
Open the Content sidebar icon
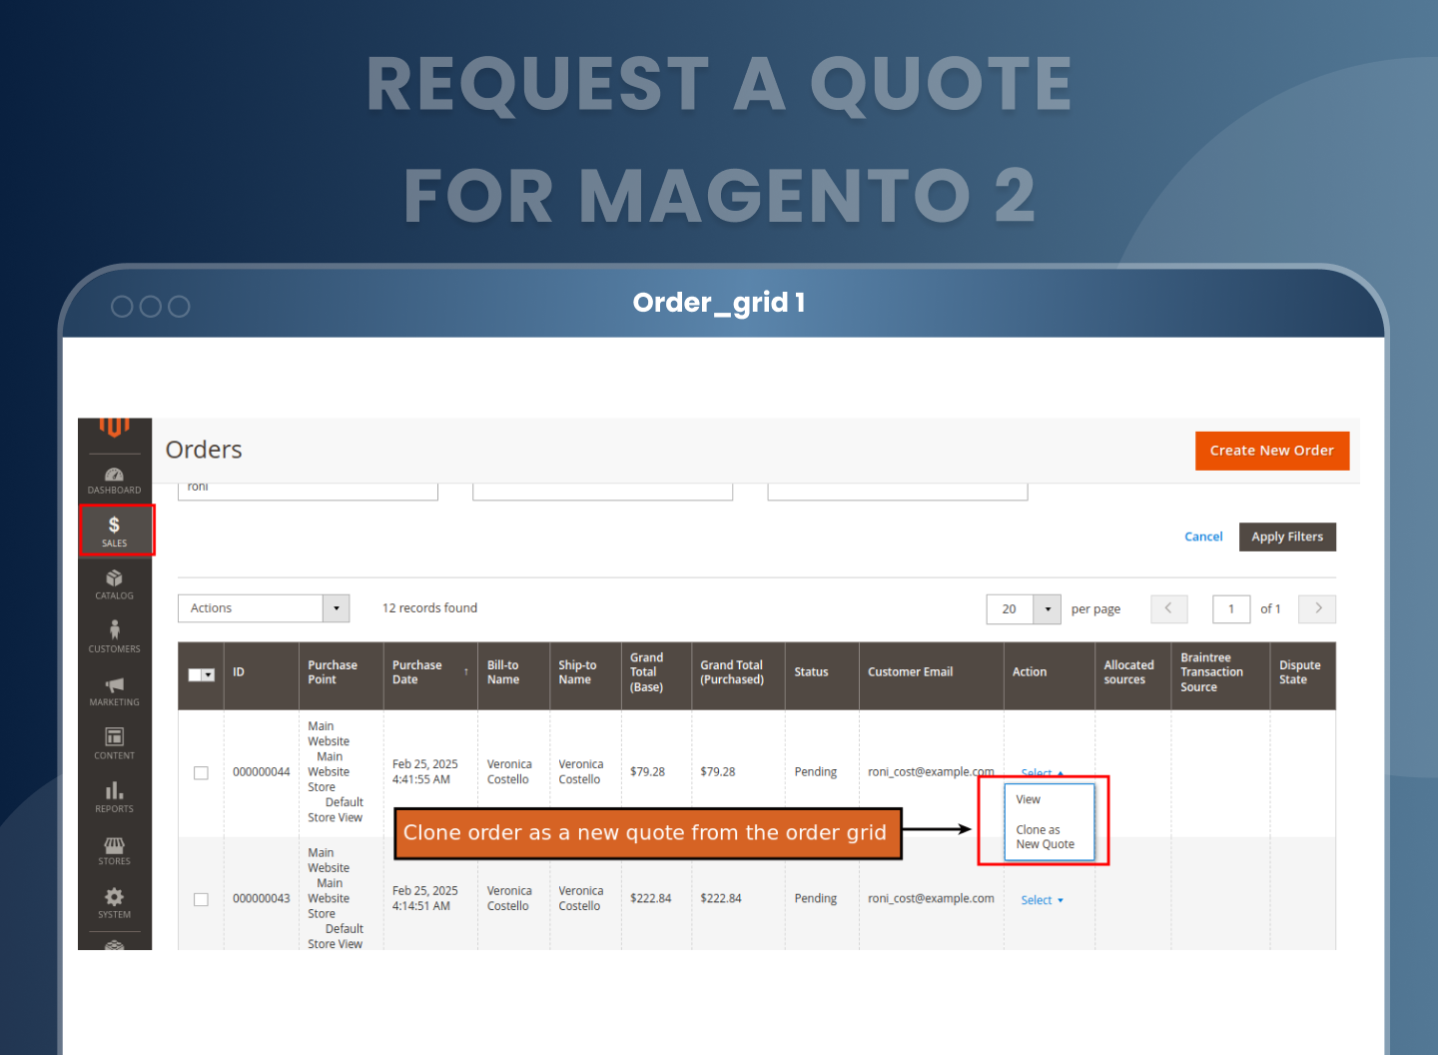114,742
